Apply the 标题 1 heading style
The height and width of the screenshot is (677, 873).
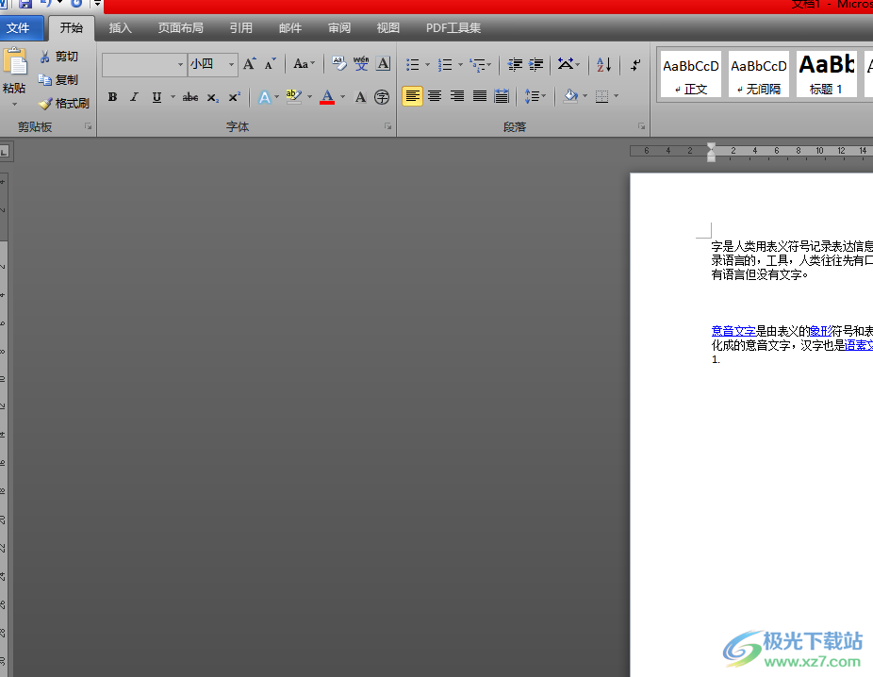click(x=827, y=74)
